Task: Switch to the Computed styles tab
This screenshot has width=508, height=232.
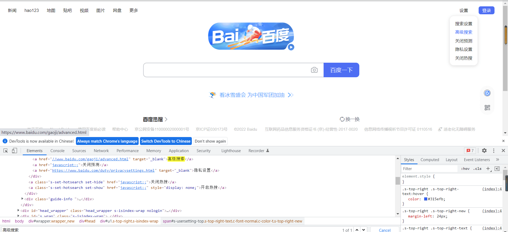Action: coord(430,160)
